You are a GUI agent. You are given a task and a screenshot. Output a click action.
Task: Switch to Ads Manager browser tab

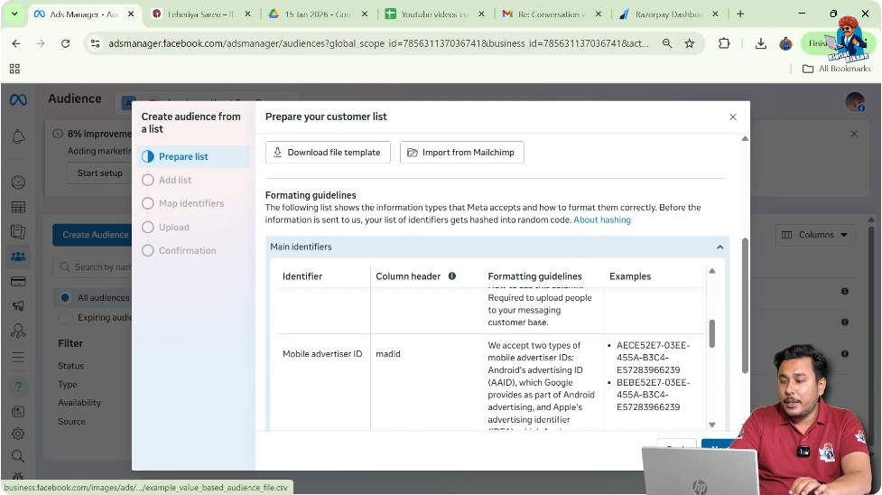(84, 14)
